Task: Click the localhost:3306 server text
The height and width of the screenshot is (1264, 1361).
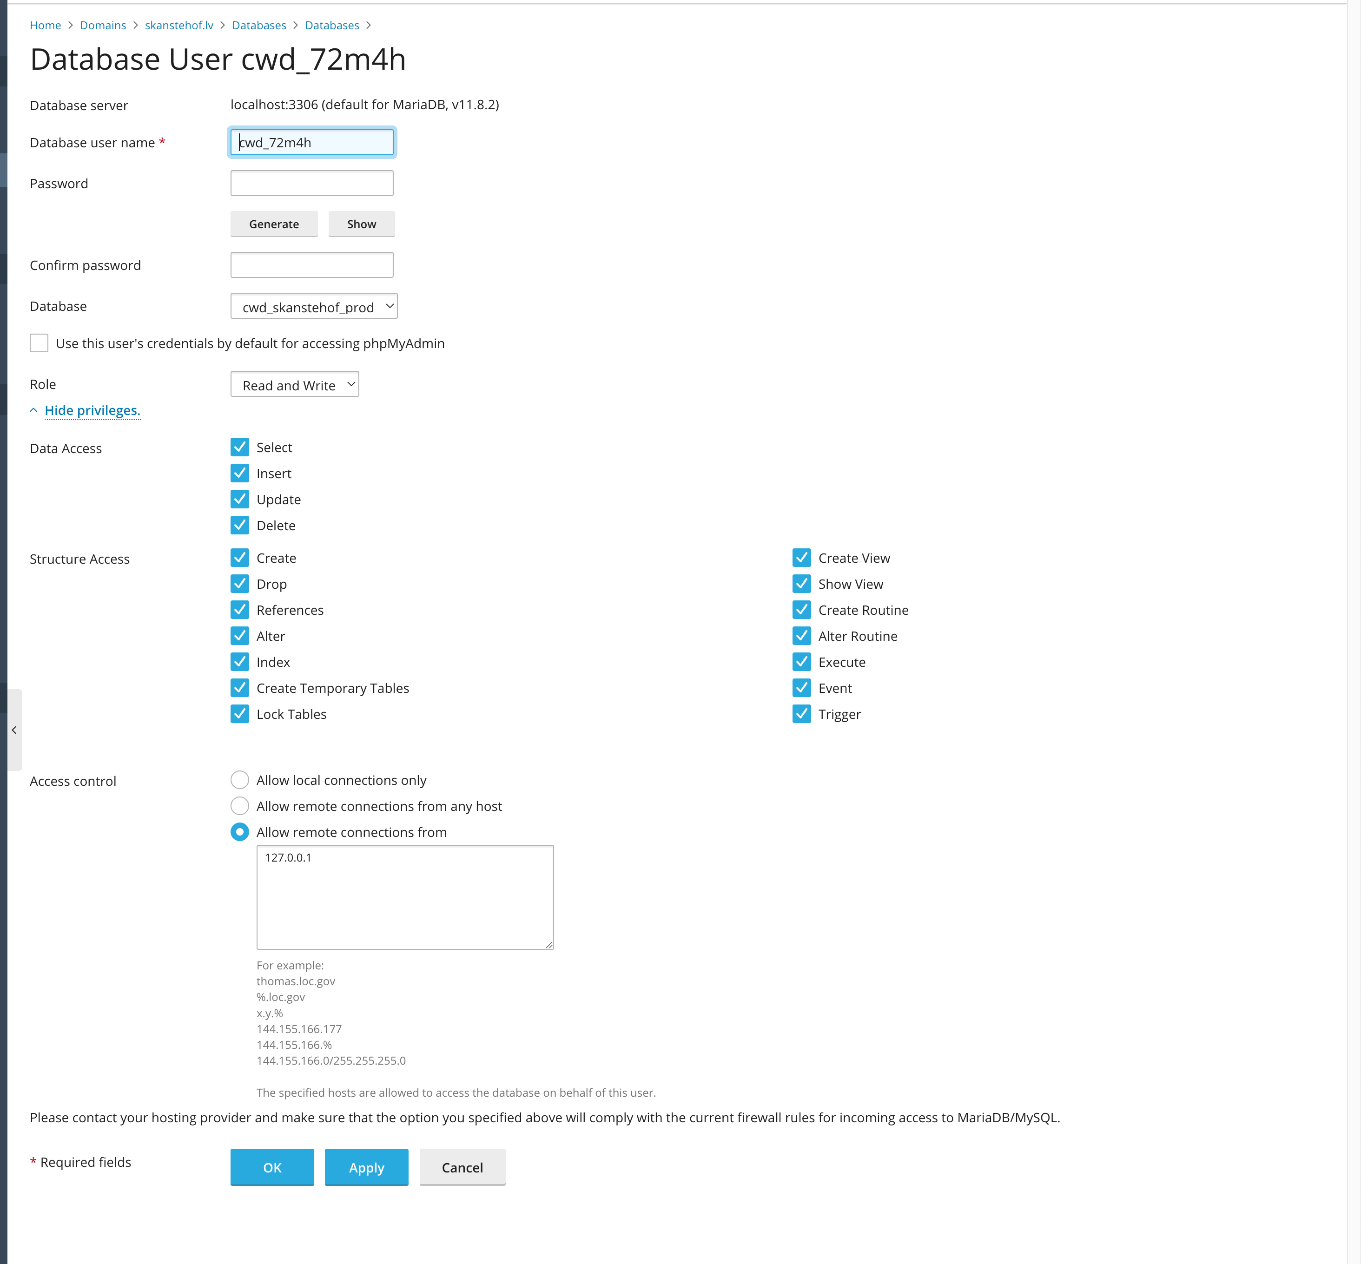Action: 365,105
